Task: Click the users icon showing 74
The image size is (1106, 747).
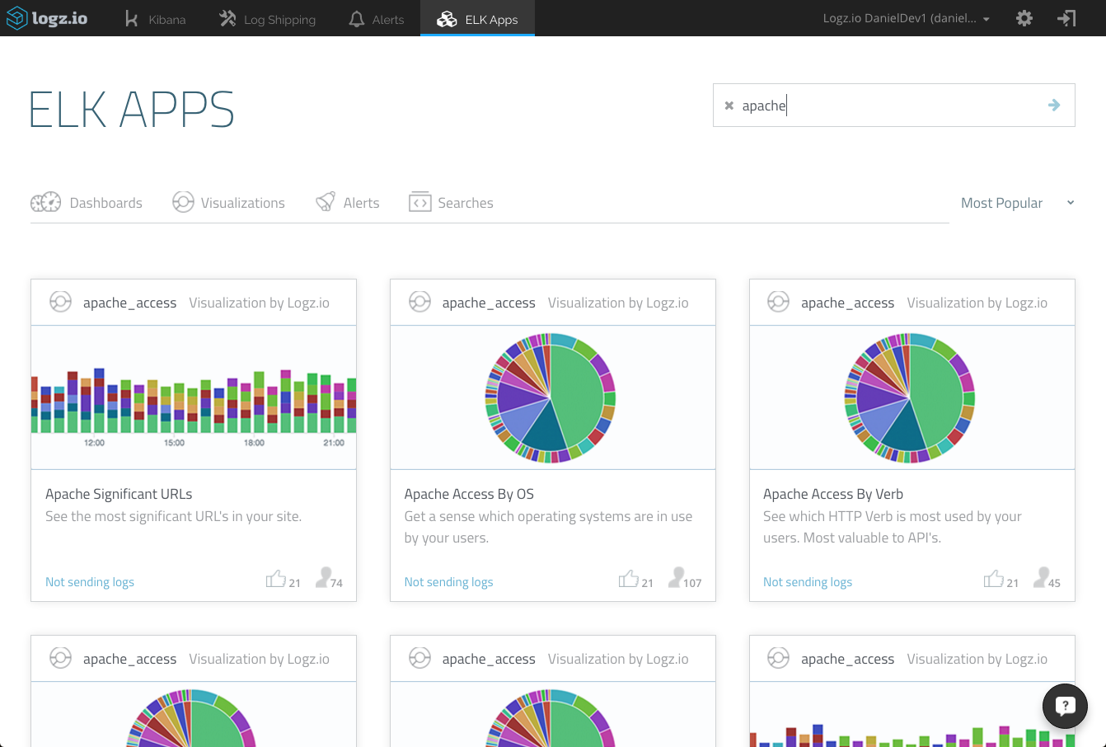Action: 324,577
